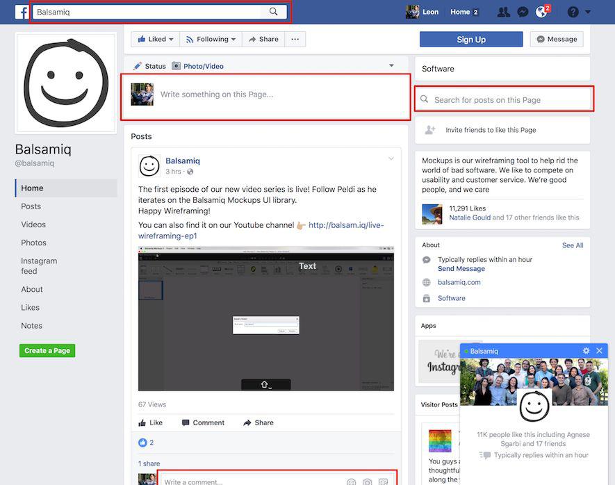Select Instagram feed in the page sidebar
The image size is (615, 485).
tap(39, 266)
